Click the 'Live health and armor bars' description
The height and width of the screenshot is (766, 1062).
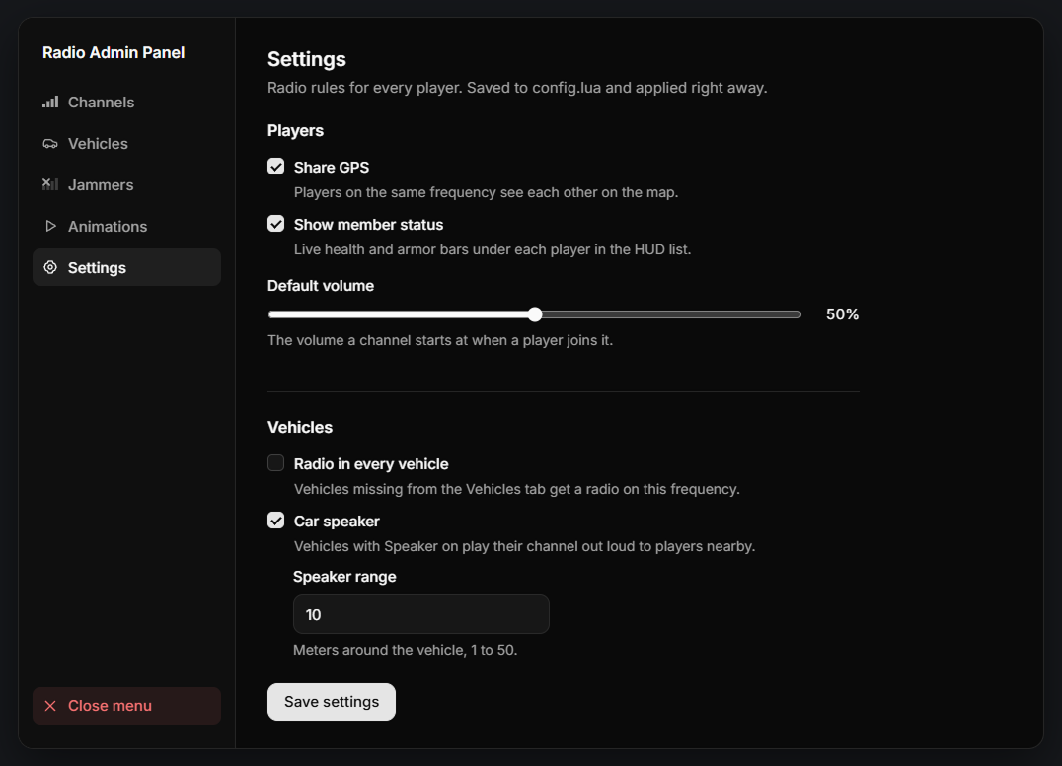tap(493, 249)
